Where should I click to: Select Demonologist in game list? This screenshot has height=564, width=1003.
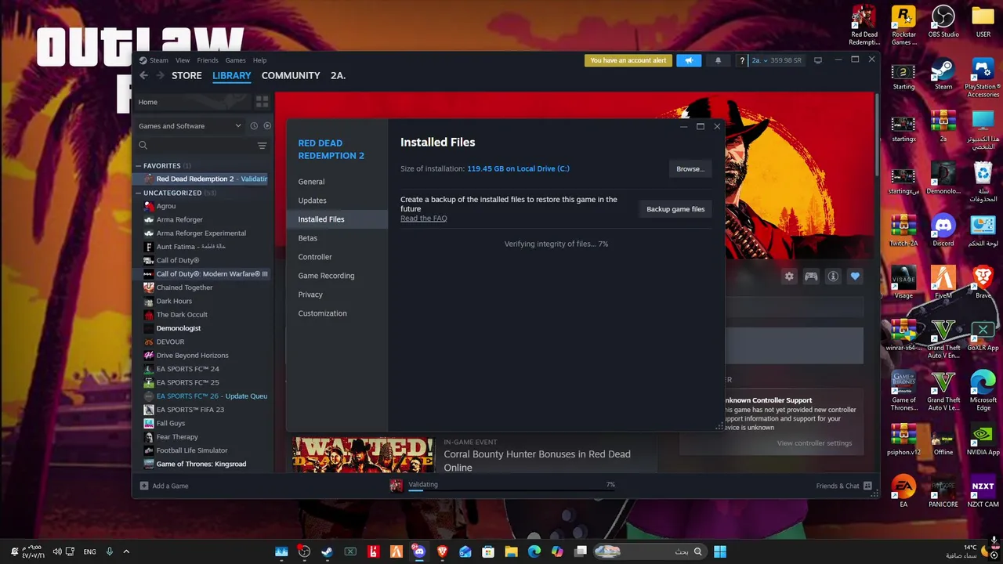pyautogui.click(x=202, y=328)
